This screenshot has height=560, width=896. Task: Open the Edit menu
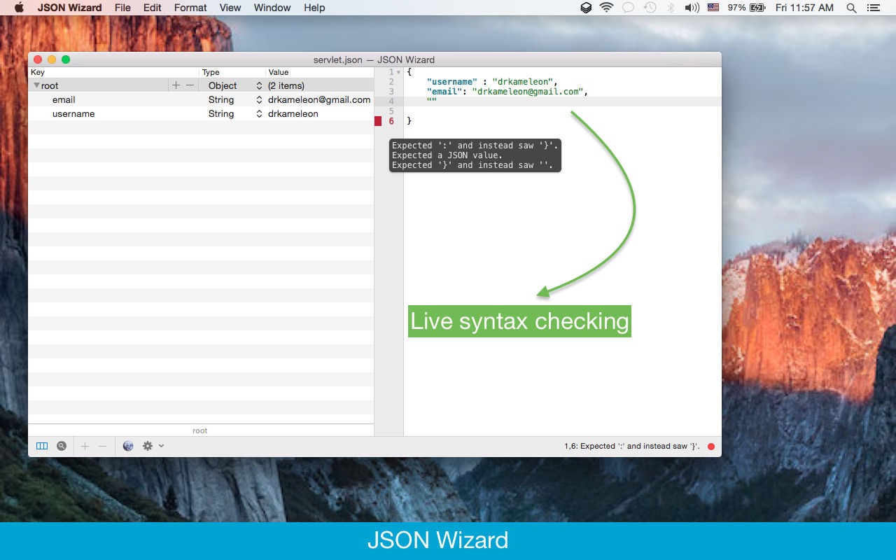[x=152, y=8]
